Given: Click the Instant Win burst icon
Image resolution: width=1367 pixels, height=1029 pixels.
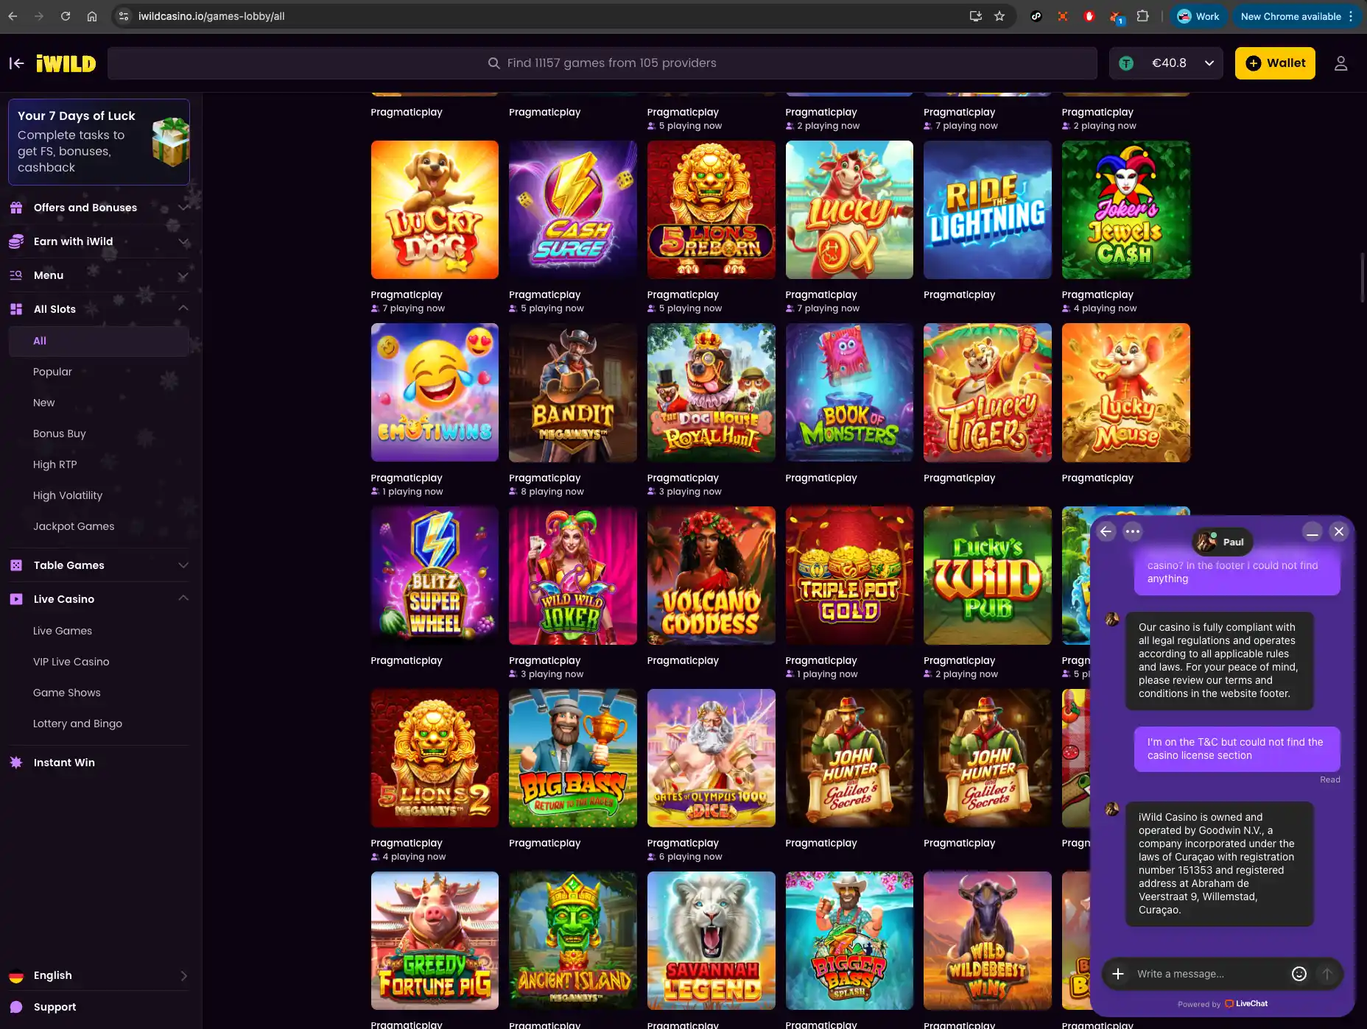Looking at the screenshot, I should pyautogui.click(x=16, y=763).
